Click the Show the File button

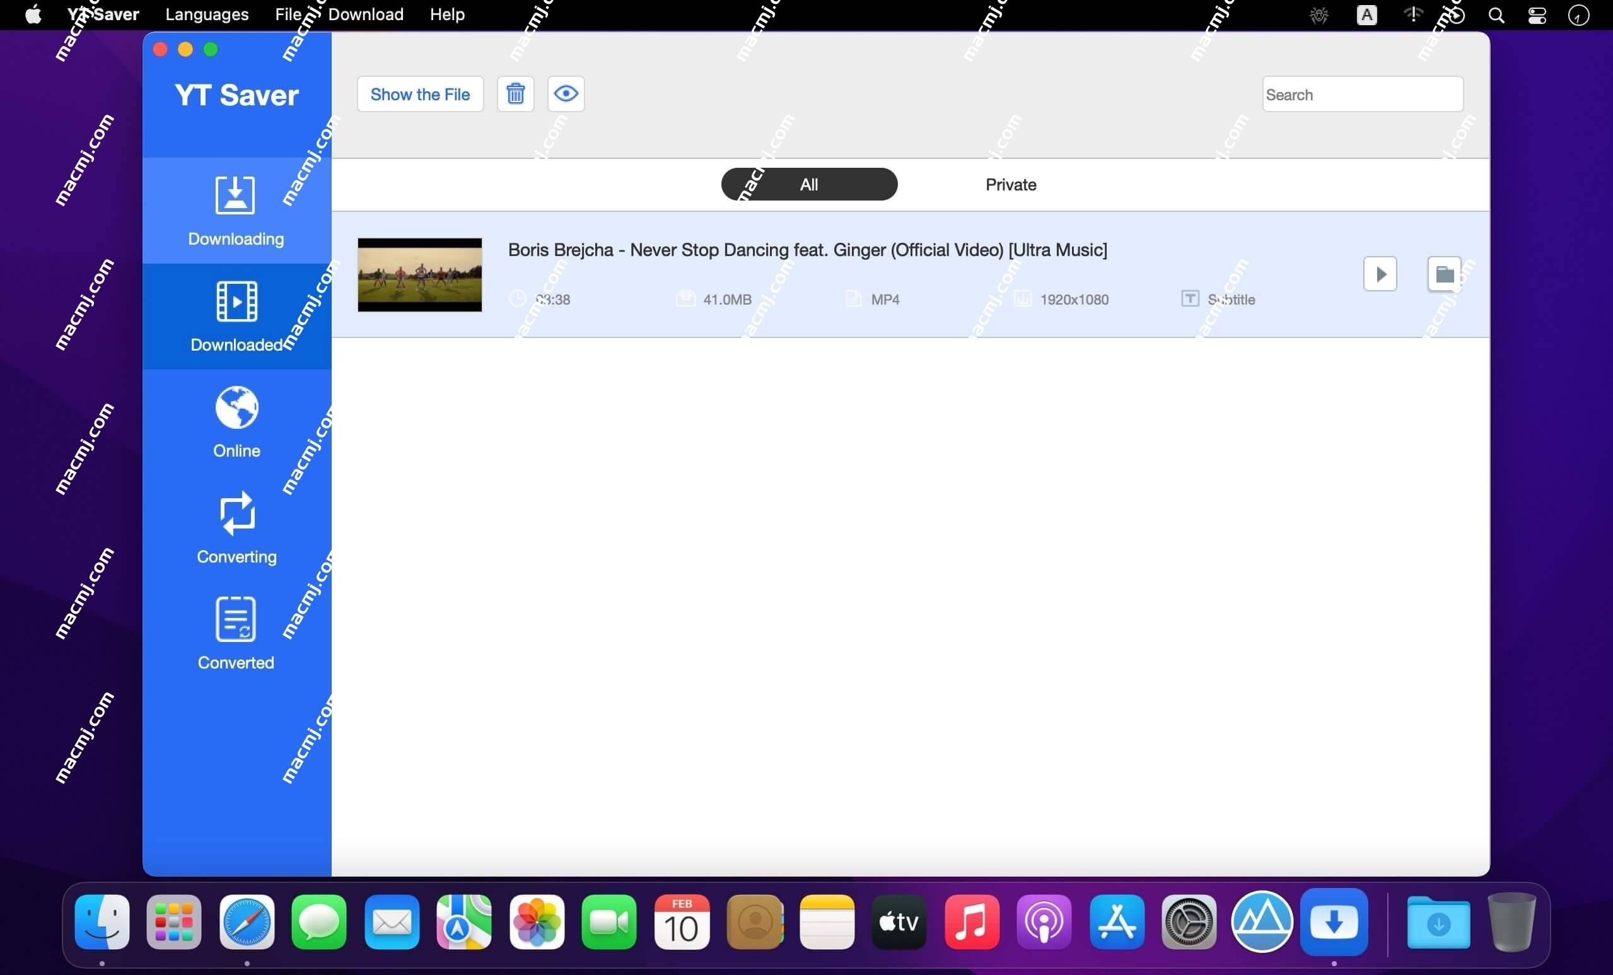[420, 93]
